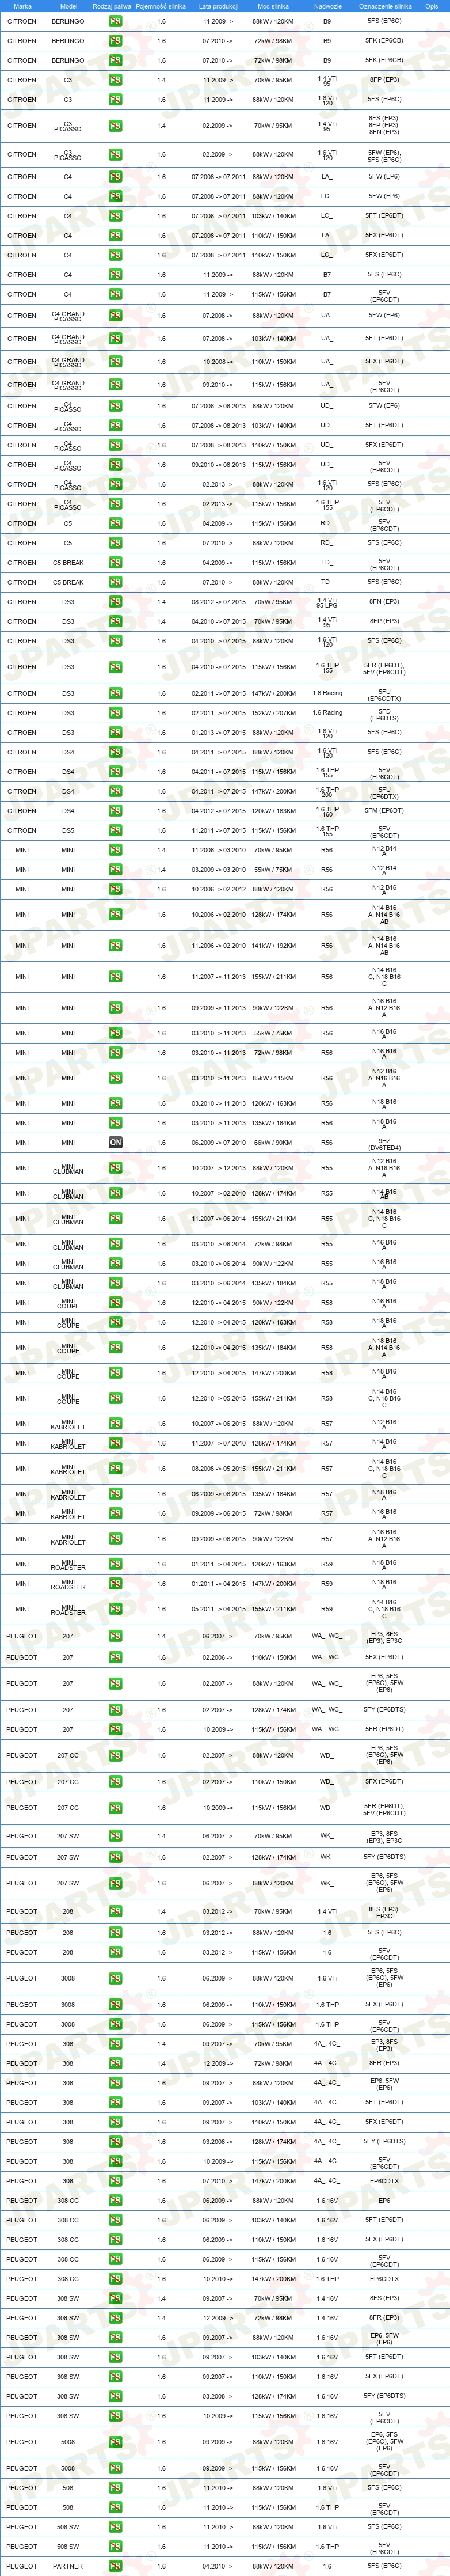Image resolution: width=450 pixels, height=2576 pixels.
Task: Click petrol icon in Peugeot 207 CC 110kW row
Action: click(116, 1782)
